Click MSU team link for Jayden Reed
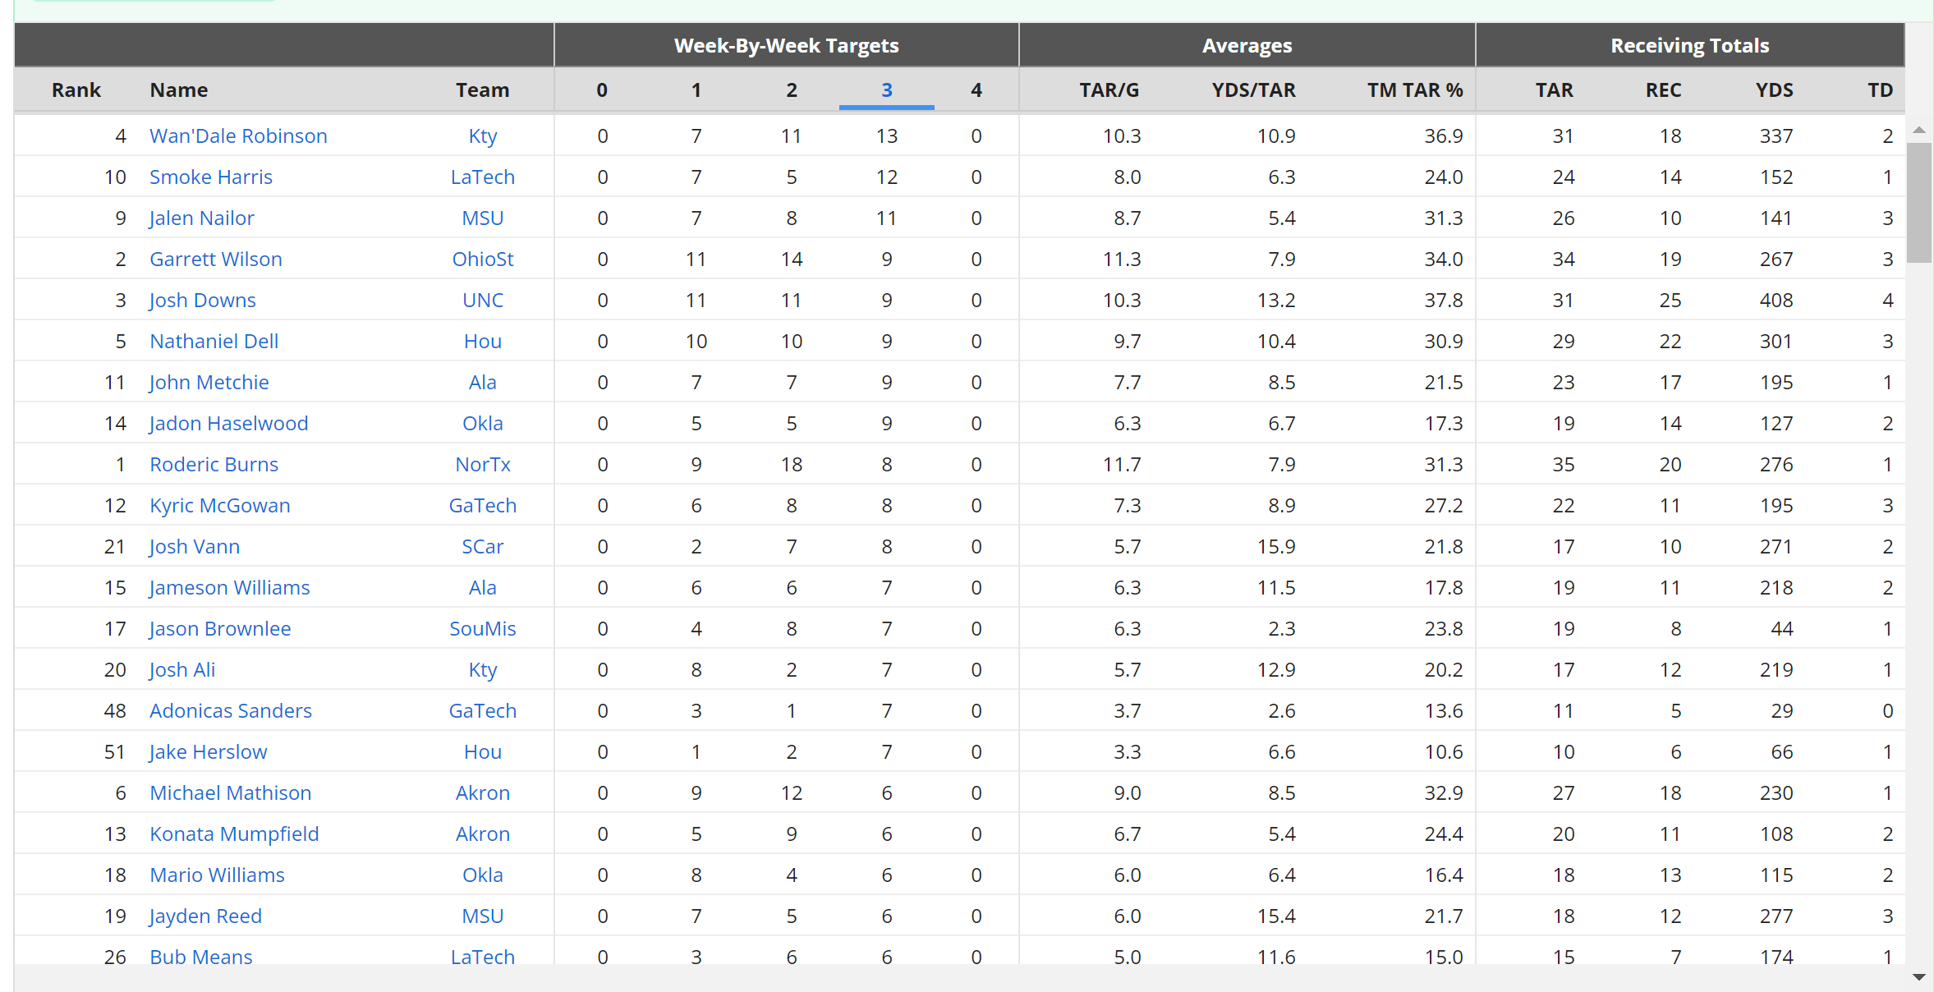The width and height of the screenshot is (1934, 992). click(x=483, y=916)
